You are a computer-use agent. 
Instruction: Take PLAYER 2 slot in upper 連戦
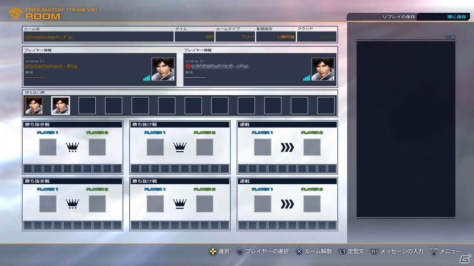click(312, 147)
